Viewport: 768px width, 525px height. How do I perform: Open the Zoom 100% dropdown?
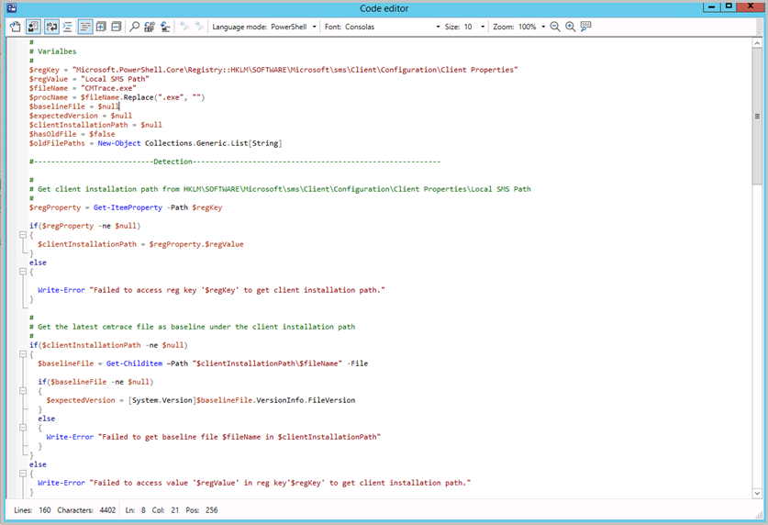(543, 28)
